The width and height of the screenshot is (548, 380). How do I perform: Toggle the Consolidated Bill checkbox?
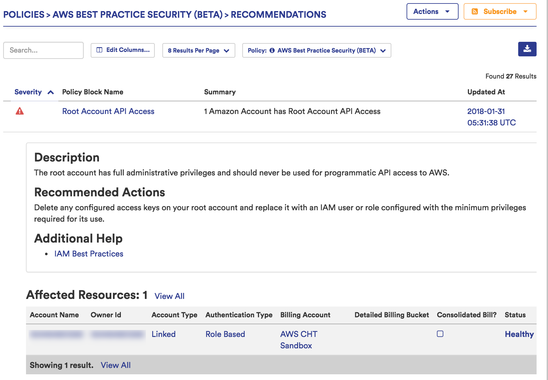(440, 334)
